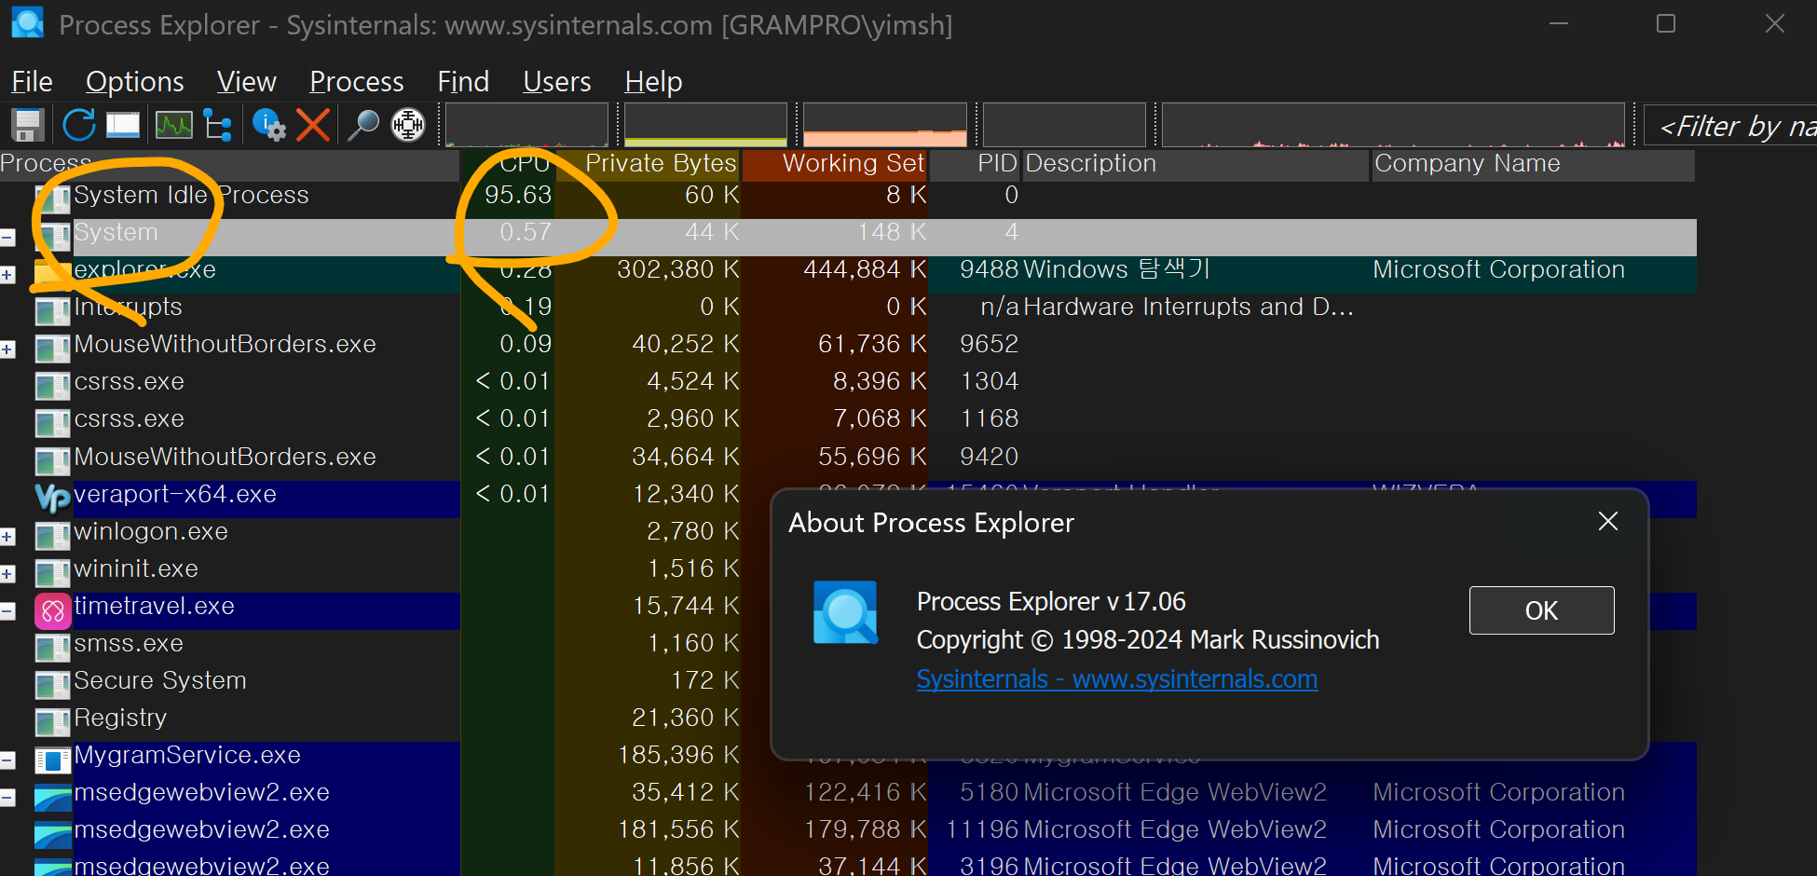The height and width of the screenshot is (876, 1817).
Task: Open Find handle or DLL magnifier icon
Action: [362, 125]
